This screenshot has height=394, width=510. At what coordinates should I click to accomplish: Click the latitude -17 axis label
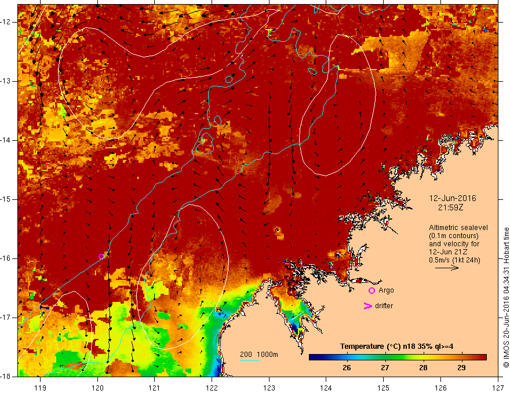click(x=6, y=318)
